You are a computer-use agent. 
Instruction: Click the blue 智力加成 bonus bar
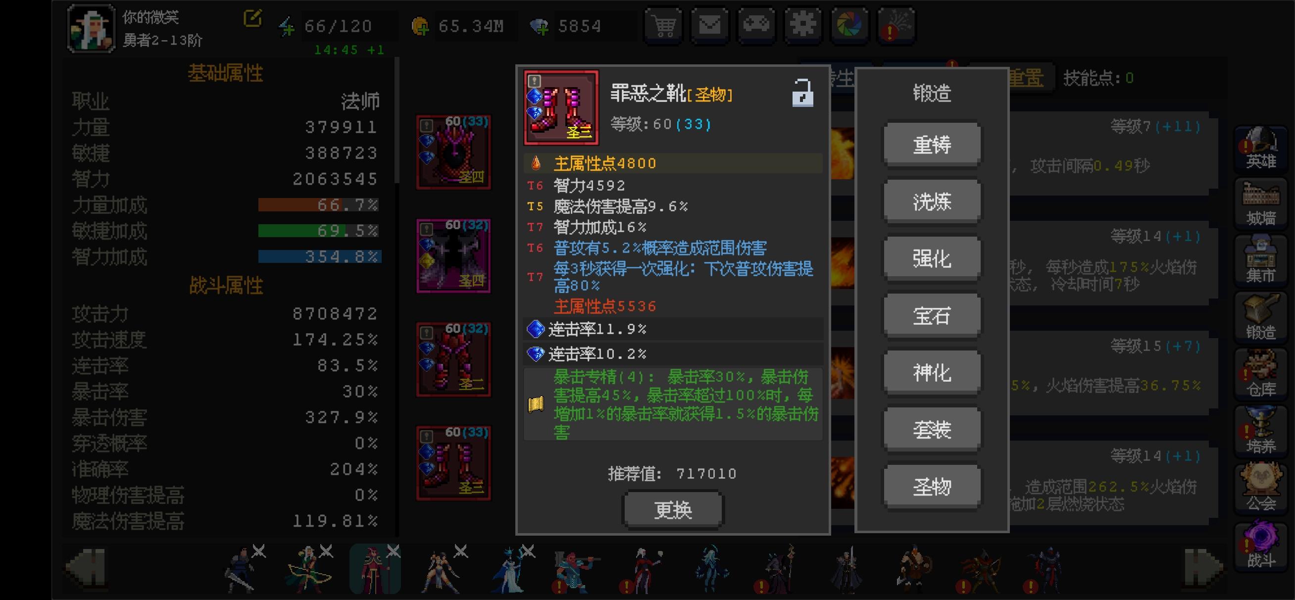(x=320, y=256)
